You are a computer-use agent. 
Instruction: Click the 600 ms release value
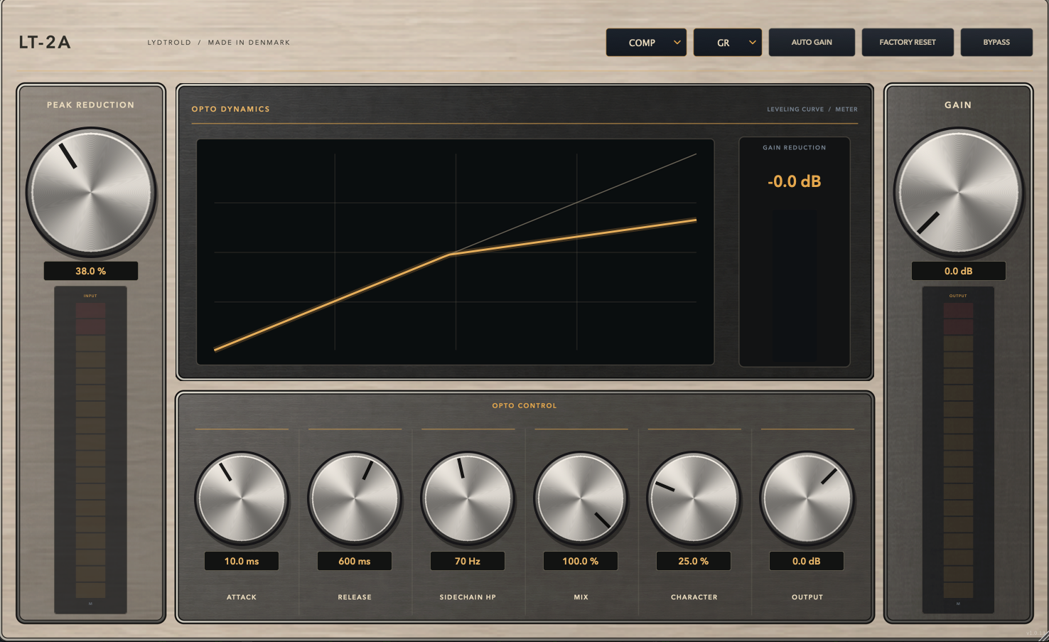tap(355, 561)
